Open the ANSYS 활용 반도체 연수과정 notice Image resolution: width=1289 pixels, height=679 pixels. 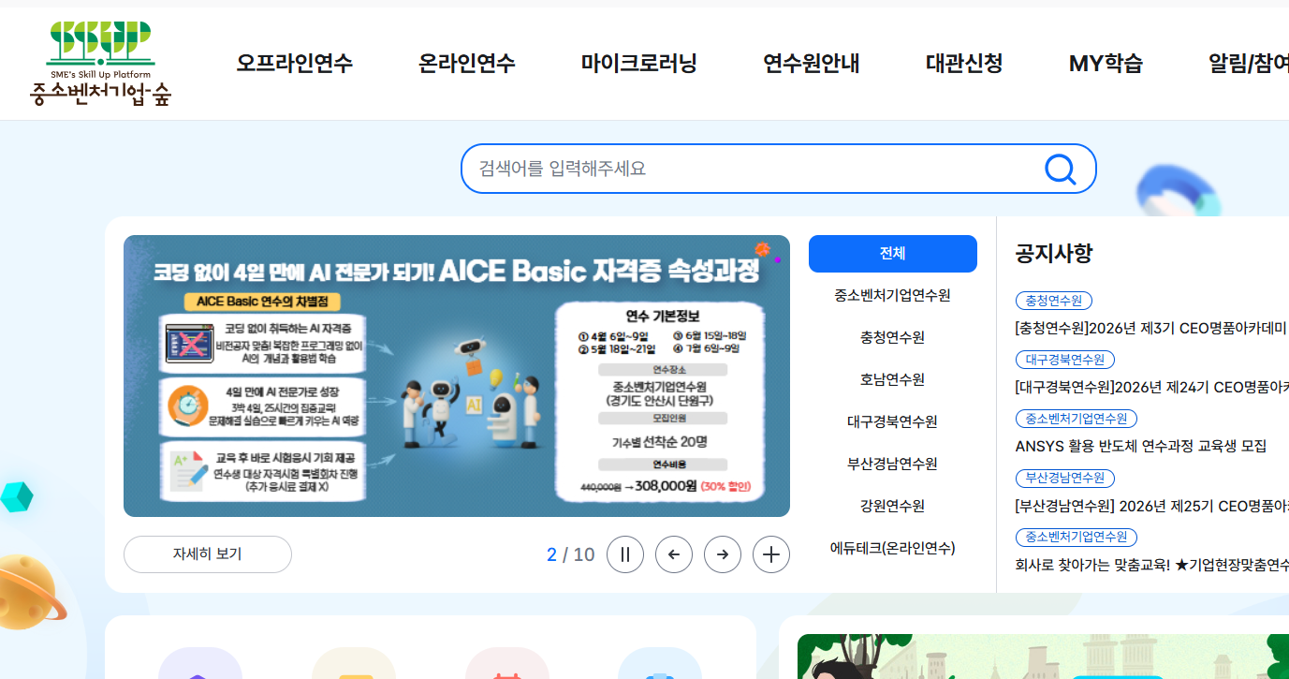(x=1140, y=446)
